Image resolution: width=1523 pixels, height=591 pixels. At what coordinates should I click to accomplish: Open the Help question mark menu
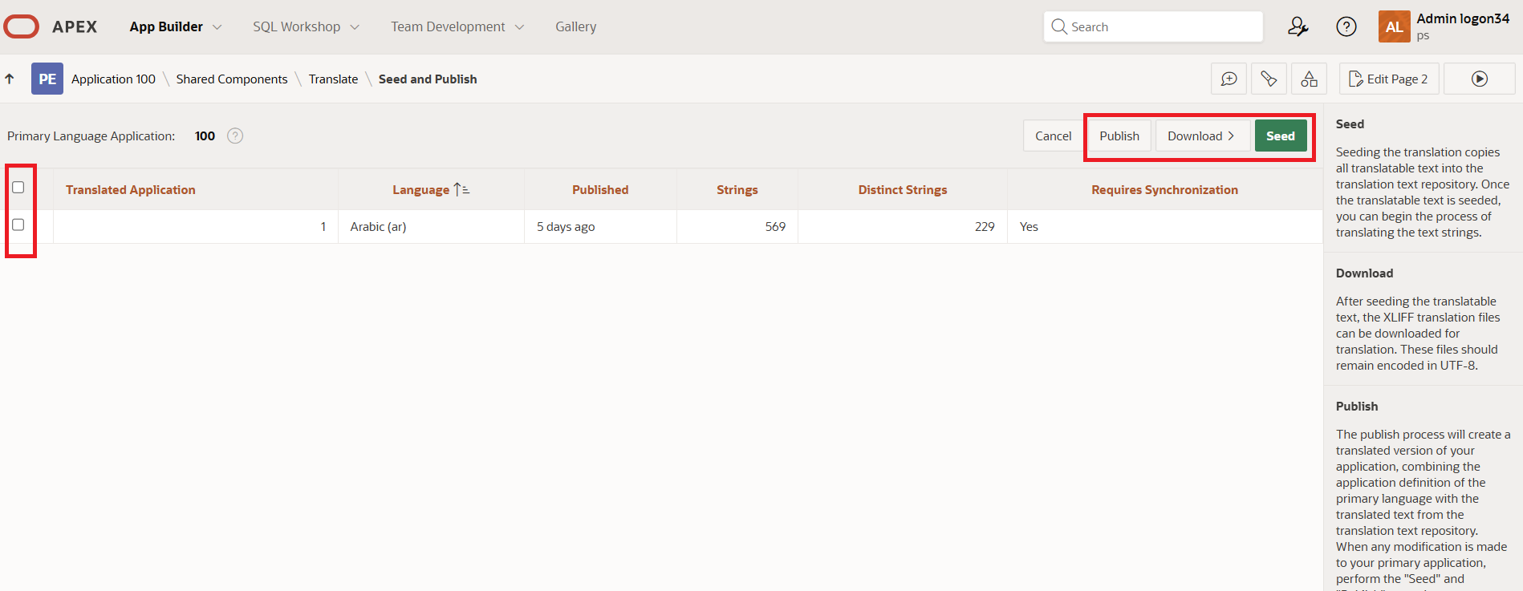click(x=1346, y=26)
